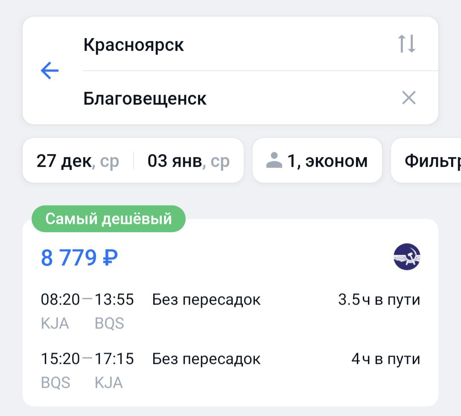Open the 08:20–13:55 outbound flight

[x=88, y=300]
